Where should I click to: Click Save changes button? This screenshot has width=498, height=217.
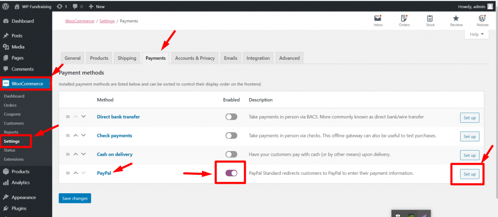(75, 198)
